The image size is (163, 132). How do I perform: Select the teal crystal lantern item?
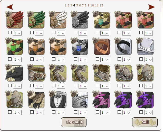pos(102,20)
